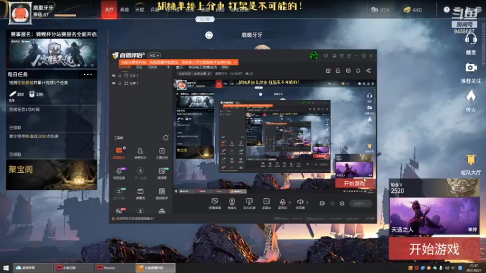The width and height of the screenshot is (486, 273).
Task: Click the share icon in 直播伴侣
Action: 368,70
